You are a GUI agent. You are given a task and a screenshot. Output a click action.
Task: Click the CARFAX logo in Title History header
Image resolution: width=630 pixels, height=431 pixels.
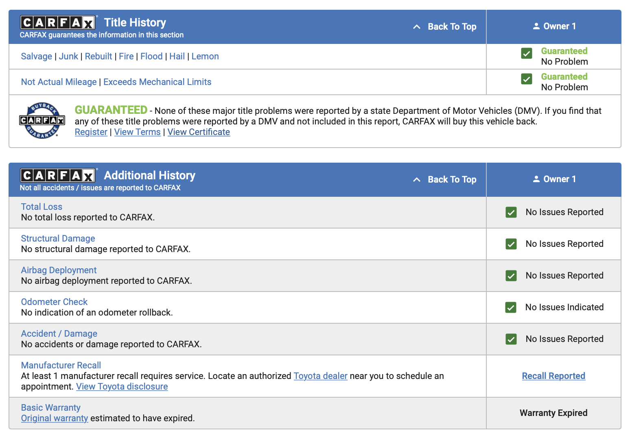tap(58, 22)
